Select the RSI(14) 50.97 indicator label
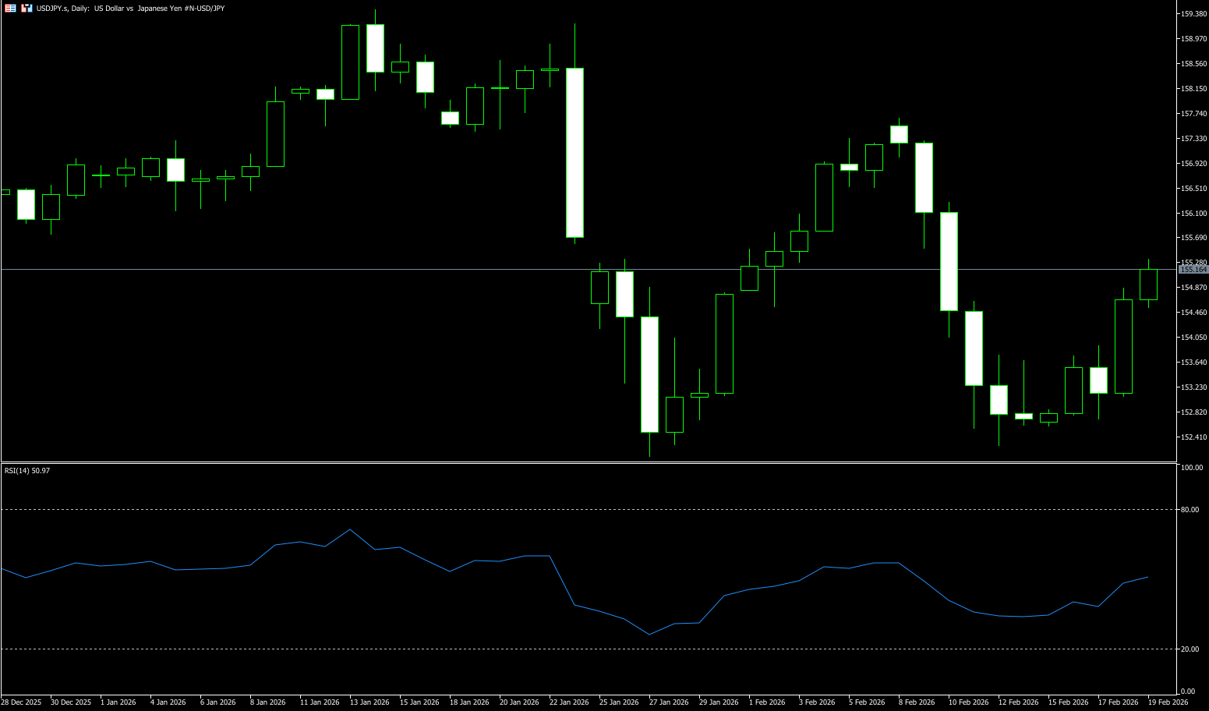Viewport: 1209px width, 711px height. click(x=27, y=471)
